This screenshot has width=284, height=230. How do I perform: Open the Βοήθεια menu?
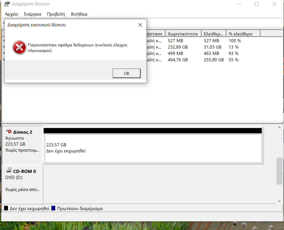tap(79, 14)
